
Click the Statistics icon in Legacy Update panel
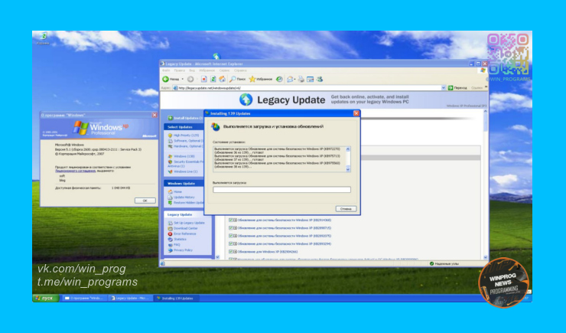coord(170,240)
